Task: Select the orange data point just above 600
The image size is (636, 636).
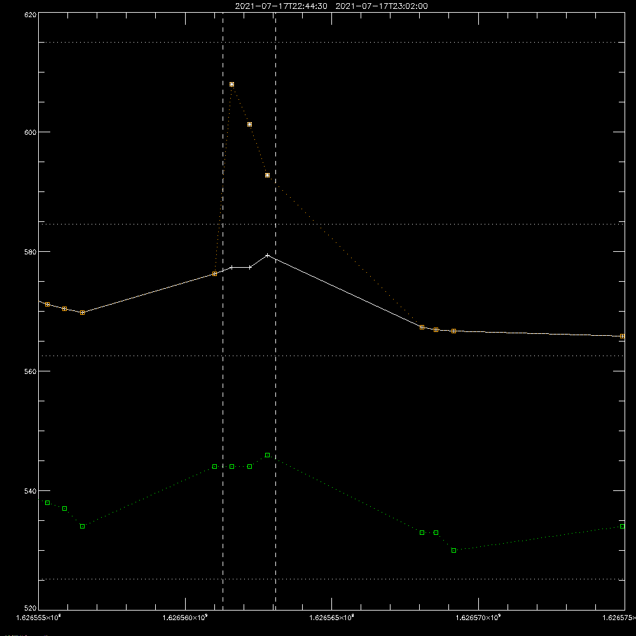Action: pos(249,125)
